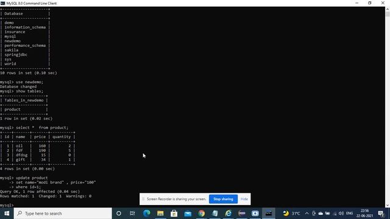Open the notepad-style app icon on the taskbar
This screenshot has height=219, width=390.
[x=215, y=214]
